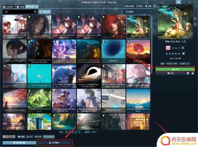The image size is (198, 147).
Task: Subscribe using the green 订阅 button
Action: tap(175, 69)
